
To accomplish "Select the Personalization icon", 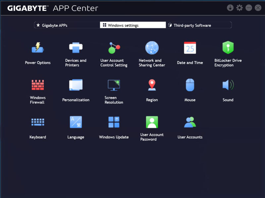I will click(x=76, y=85).
